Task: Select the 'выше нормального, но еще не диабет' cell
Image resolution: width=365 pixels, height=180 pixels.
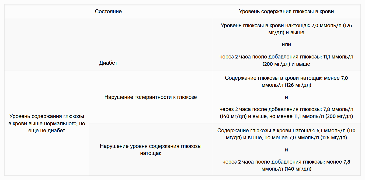Action: pyautogui.click(x=47, y=124)
